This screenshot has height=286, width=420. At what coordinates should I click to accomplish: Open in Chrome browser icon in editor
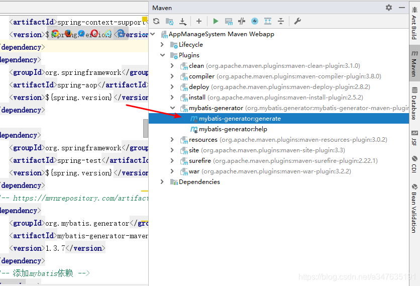coord(55,34)
